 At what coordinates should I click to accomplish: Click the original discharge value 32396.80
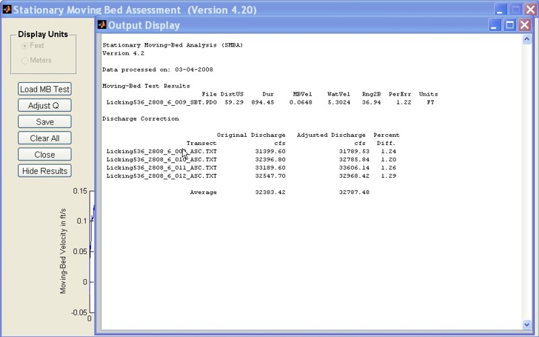(270, 160)
